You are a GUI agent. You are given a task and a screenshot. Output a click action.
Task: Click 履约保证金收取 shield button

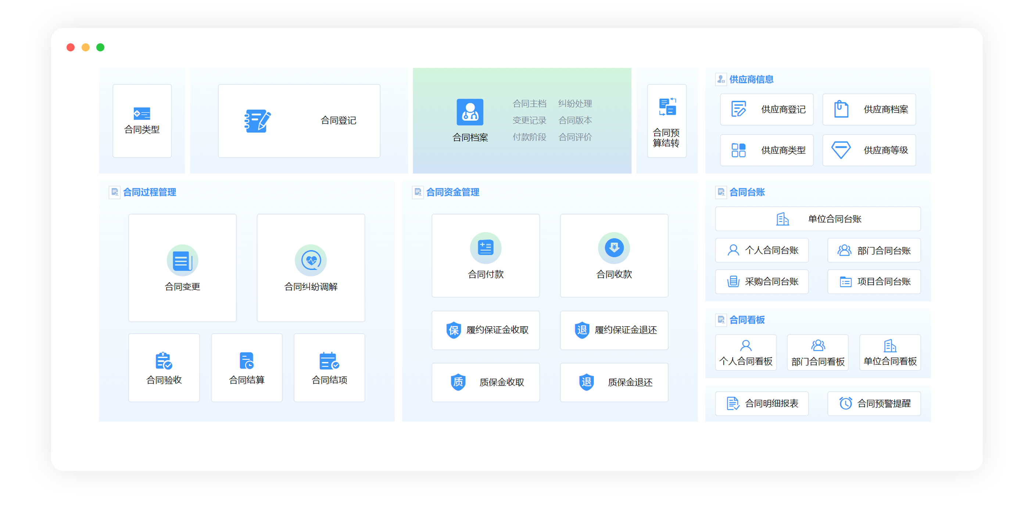pos(486,330)
